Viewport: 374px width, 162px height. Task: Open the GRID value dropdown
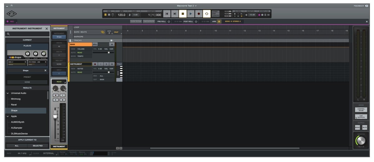point(109,32)
